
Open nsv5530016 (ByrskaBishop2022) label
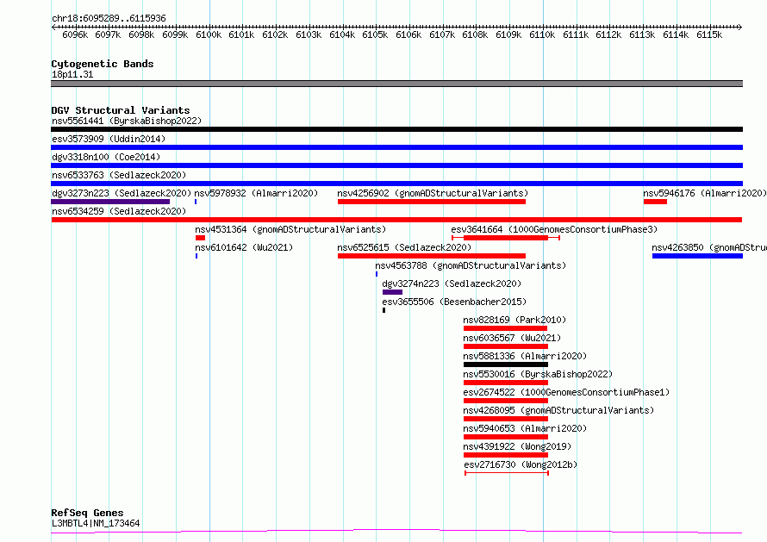(538, 374)
